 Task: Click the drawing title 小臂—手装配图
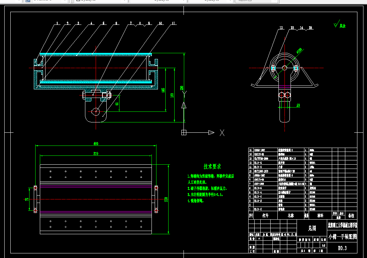pos(342,237)
